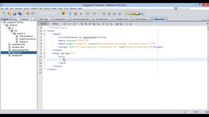Collapse the body tag code fold on line 9

44,53
